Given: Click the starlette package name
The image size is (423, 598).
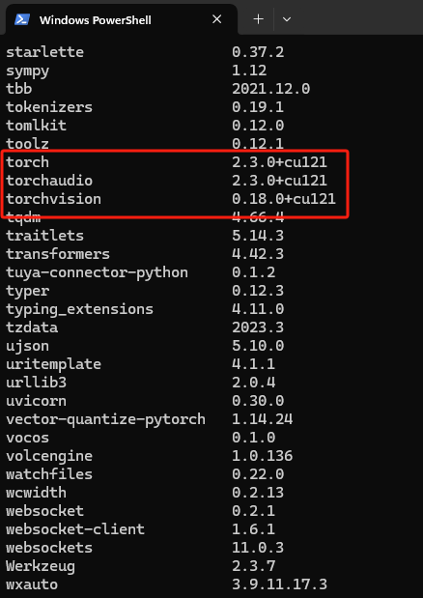Looking at the screenshot, I should [45, 52].
